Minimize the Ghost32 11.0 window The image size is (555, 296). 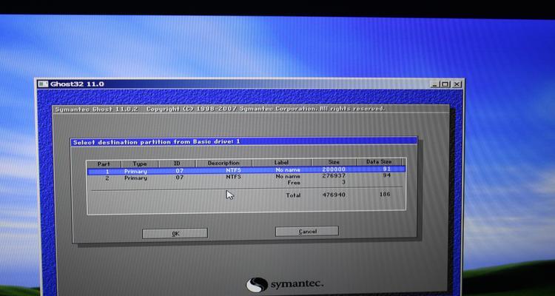pyautogui.click(x=435, y=84)
